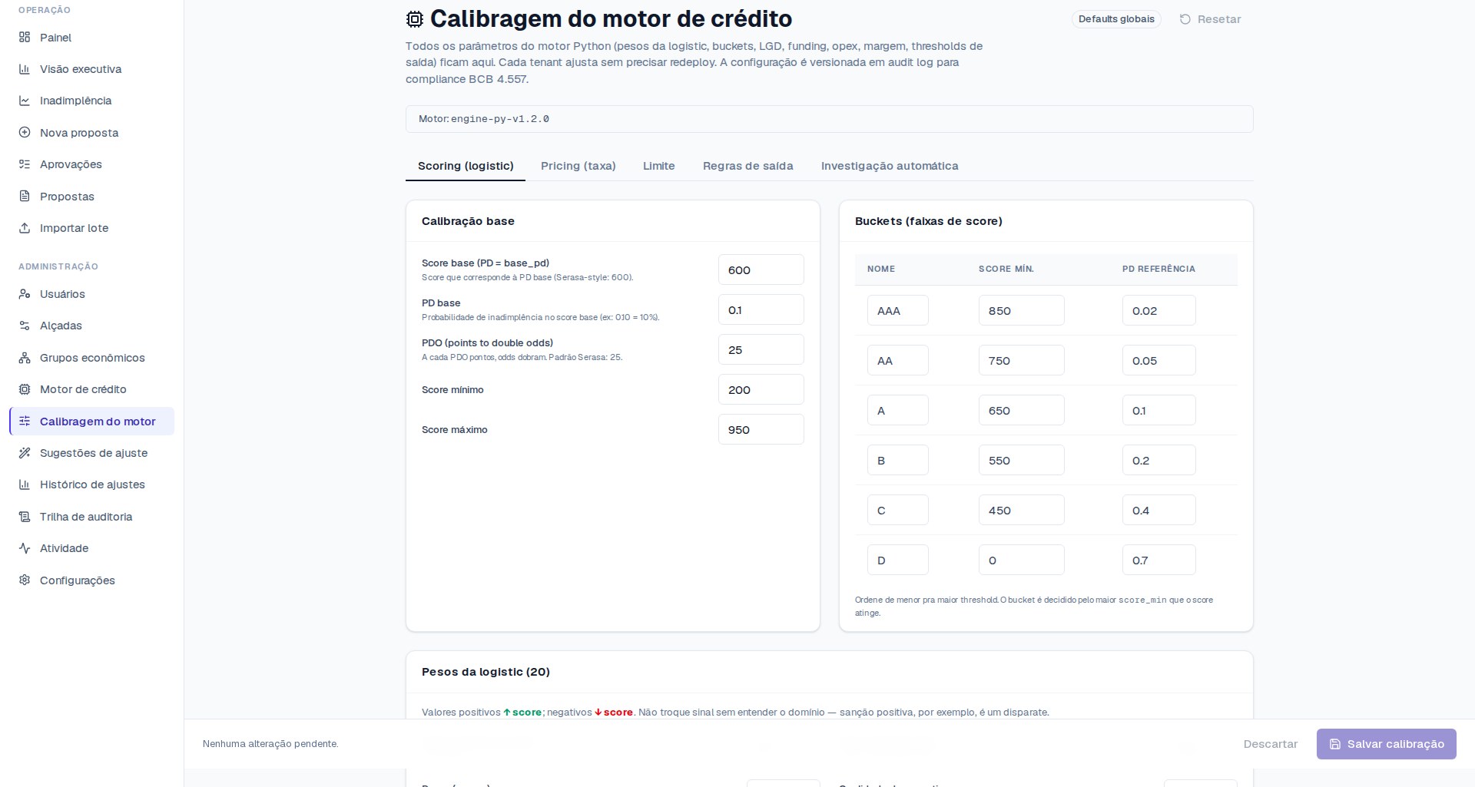The height and width of the screenshot is (787, 1475).
Task: Open the Investigação automática tab
Action: coord(890,166)
